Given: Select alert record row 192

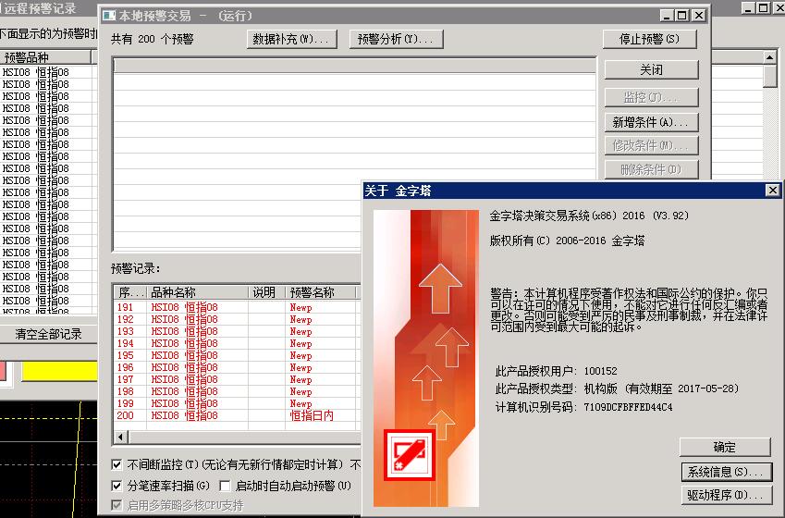Looking at the screenshot, I should point(238,319).
